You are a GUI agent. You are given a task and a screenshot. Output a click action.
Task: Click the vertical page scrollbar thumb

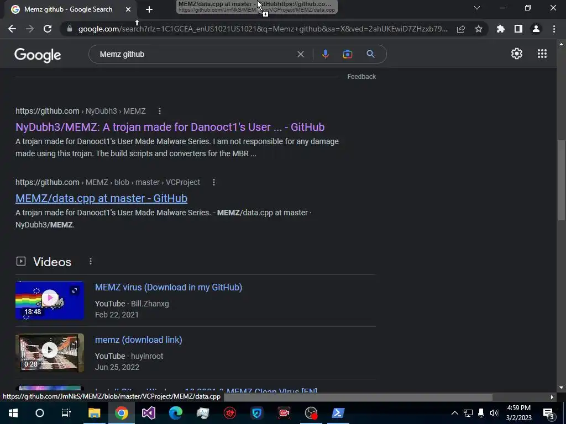click(x=561, y=179)
